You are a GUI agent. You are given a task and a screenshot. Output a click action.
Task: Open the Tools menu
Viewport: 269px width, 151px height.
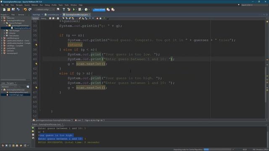66,5
